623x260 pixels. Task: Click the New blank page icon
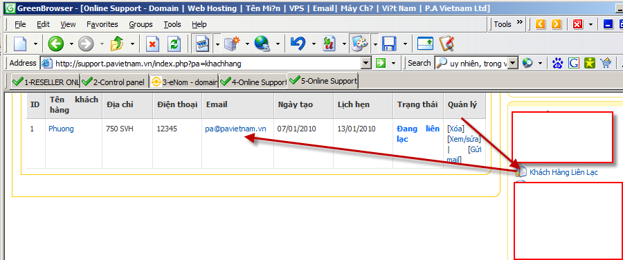pos(20,44)
